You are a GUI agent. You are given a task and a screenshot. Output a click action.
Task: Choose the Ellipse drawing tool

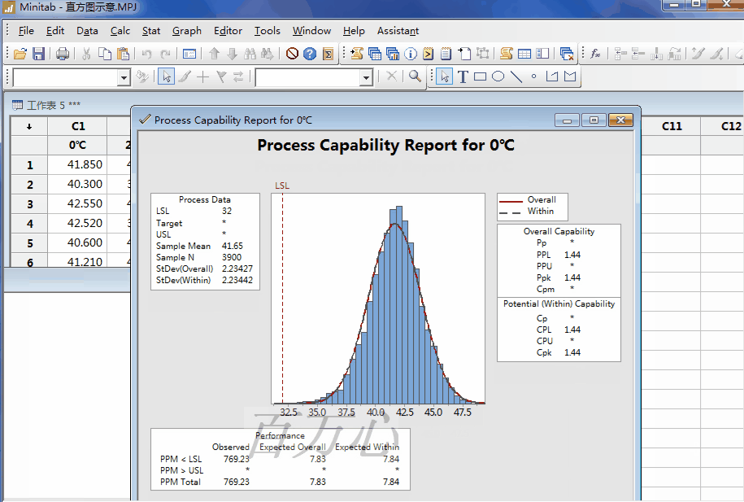click(498, 77)
